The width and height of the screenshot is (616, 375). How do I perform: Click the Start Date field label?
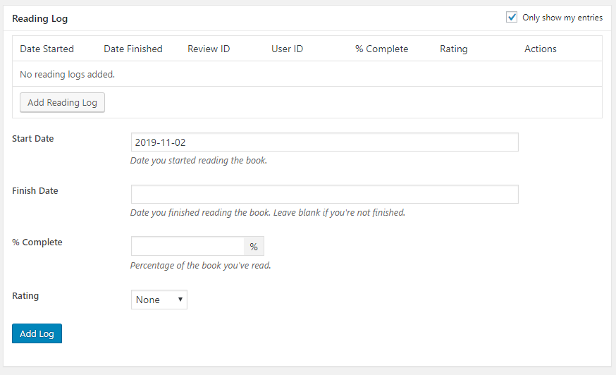pyautogui.click(x=32, y=138)
